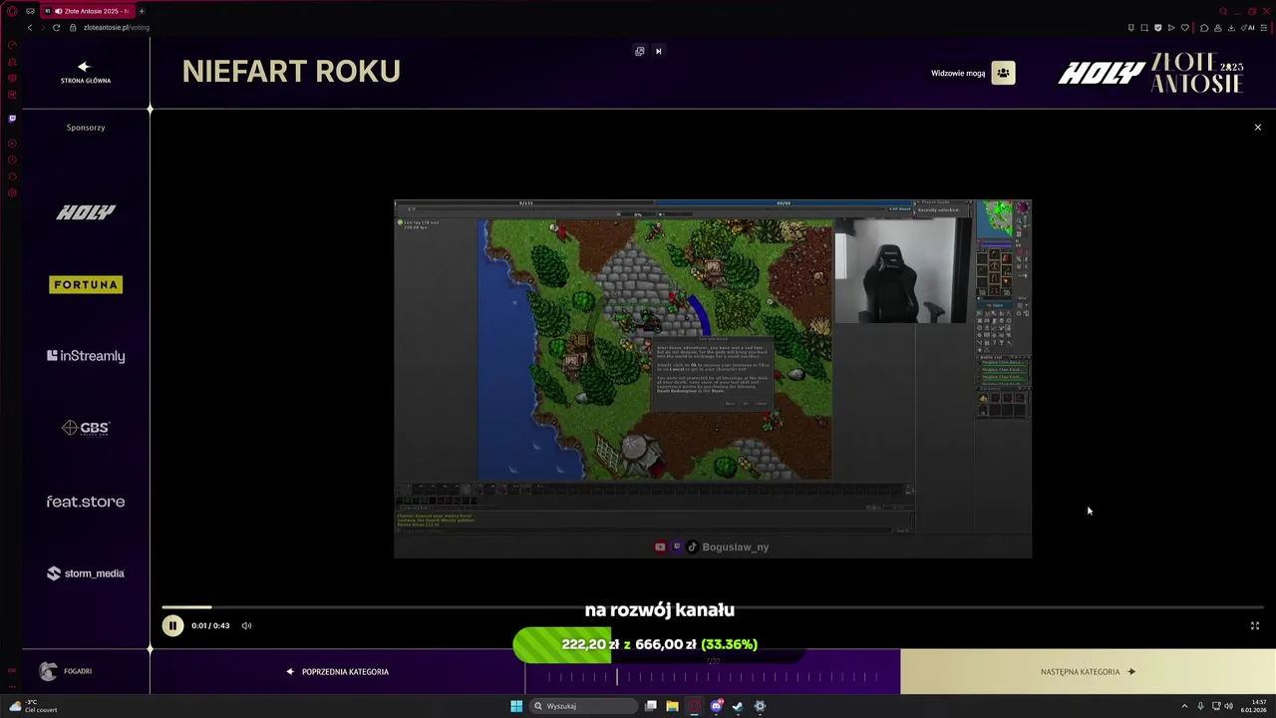1276x718 pixels.
Task: Click the category timeline strip
Action: click(x=713, y=677)
